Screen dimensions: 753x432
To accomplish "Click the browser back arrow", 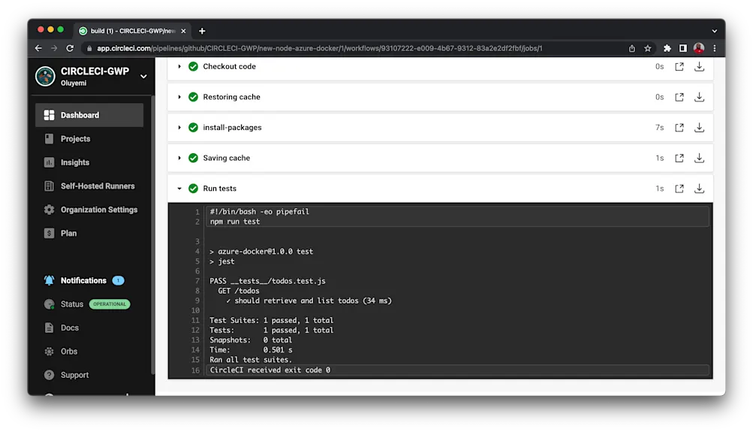I will [38, 48].
